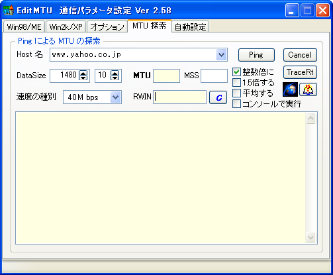333x275 pixels.
Task: Switch to the Win98/ME tab
Action: (x=24, y=27)
